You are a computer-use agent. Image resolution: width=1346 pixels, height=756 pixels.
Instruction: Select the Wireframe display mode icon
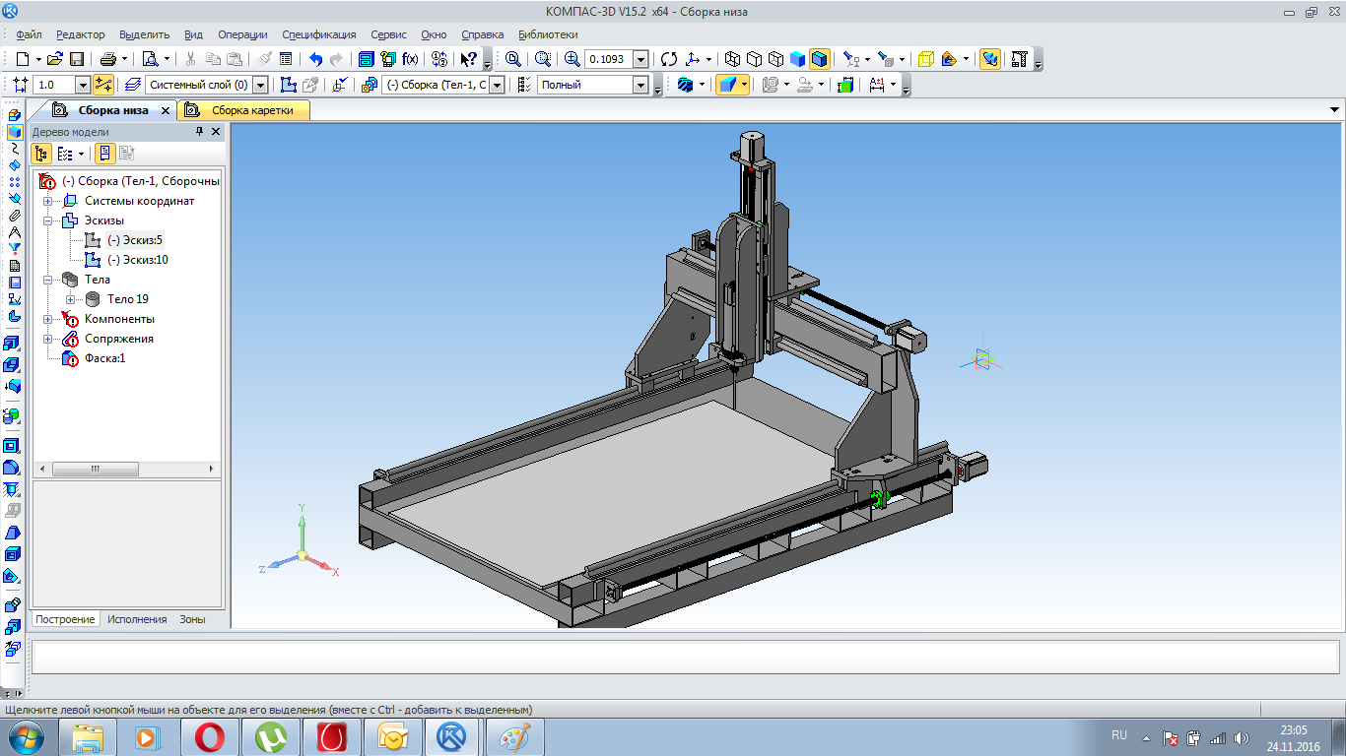(x=732, y=59)
